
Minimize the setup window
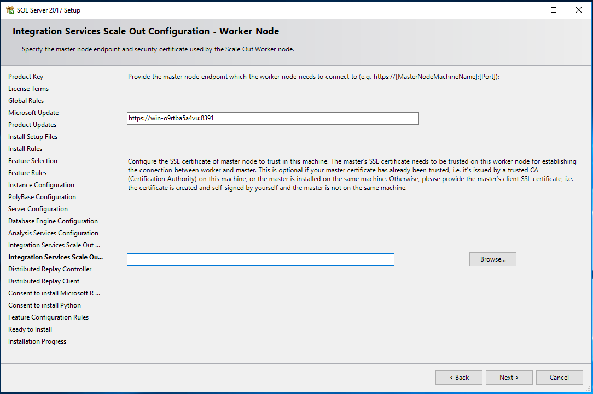[528, 10]
